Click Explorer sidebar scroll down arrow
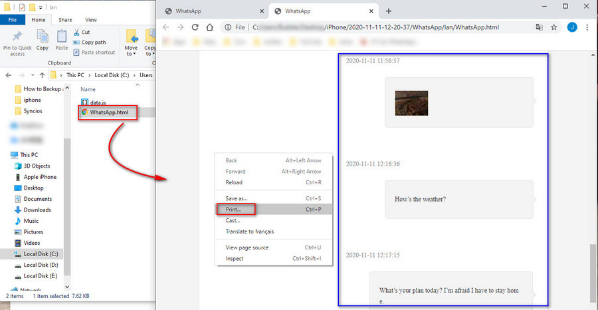598x310 pixels. tap(68, 287)
